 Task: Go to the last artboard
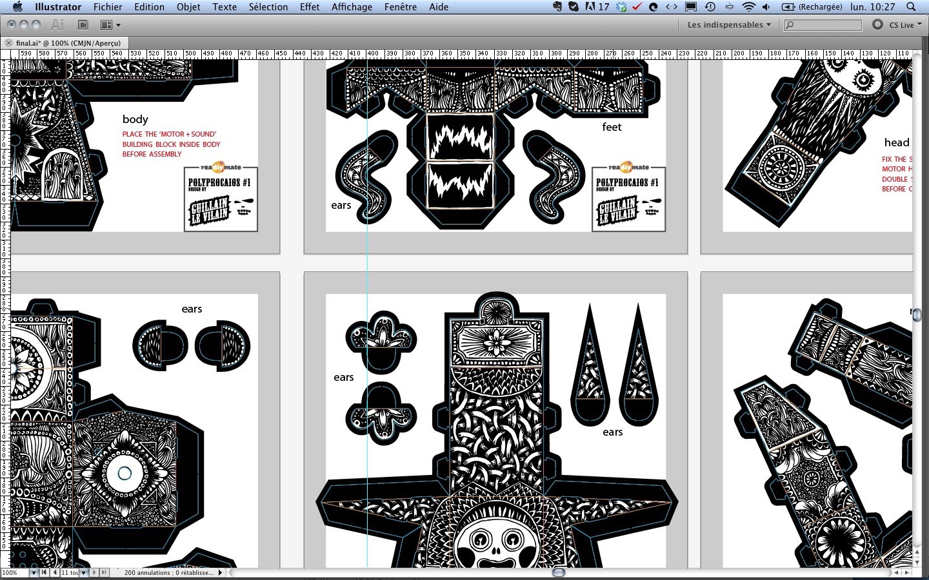click(x=104, y=572)
